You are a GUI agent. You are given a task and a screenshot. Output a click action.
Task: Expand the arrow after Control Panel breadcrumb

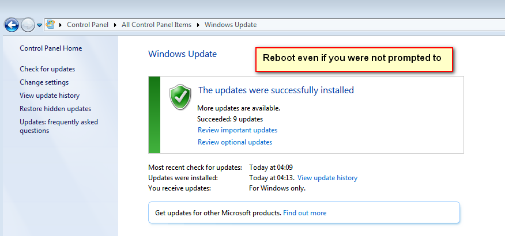[115, 25]
